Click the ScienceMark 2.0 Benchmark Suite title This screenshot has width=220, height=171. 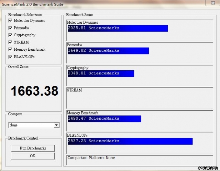point(33,4)
